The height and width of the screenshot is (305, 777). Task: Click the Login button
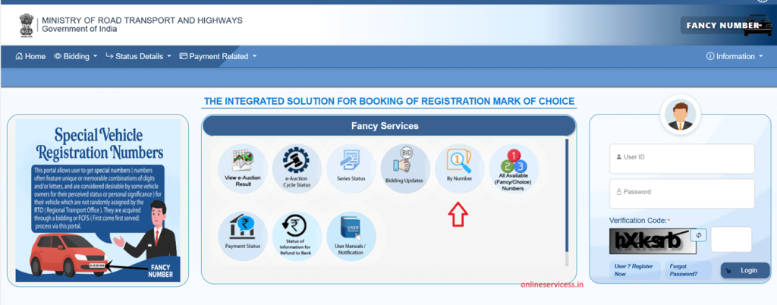point(745,270)
